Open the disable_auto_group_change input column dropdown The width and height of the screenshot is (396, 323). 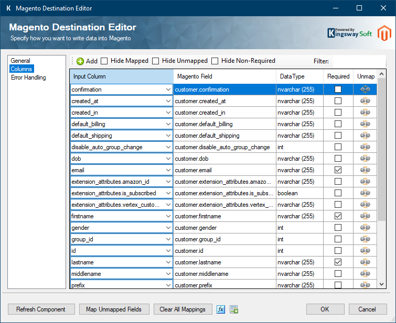168,147
